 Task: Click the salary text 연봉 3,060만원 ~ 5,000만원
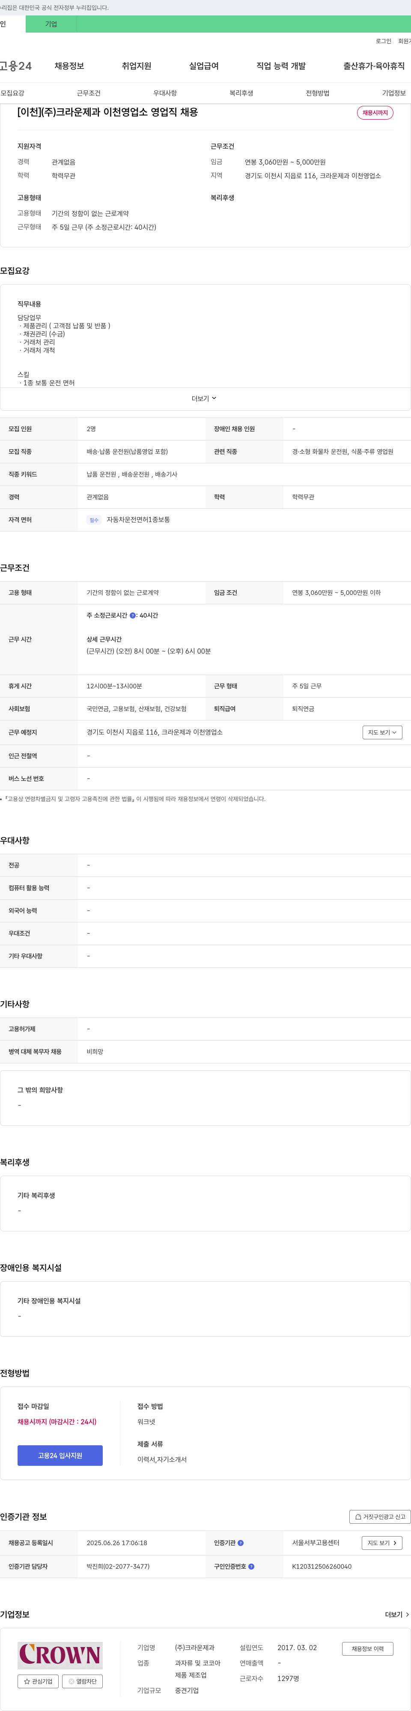point(285,162)
